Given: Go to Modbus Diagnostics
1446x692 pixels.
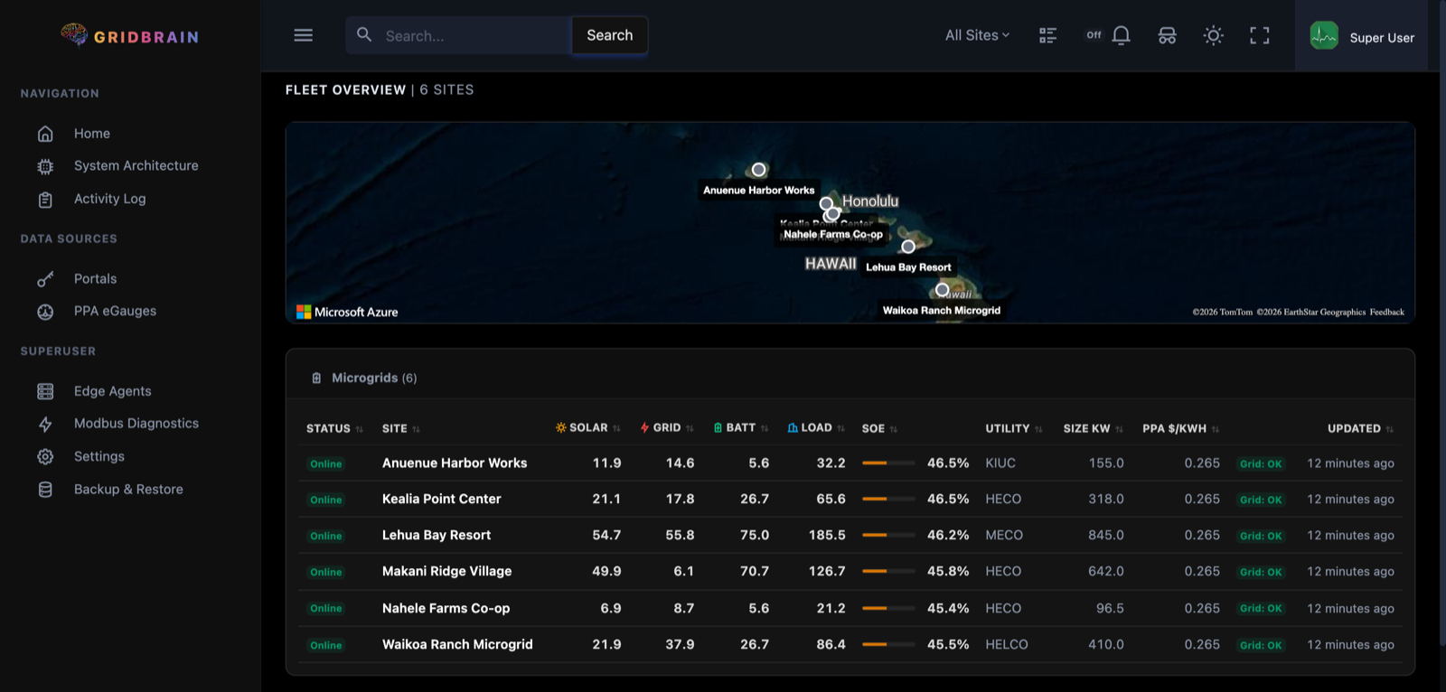Looking at the screenshot, I should [136, 424].
